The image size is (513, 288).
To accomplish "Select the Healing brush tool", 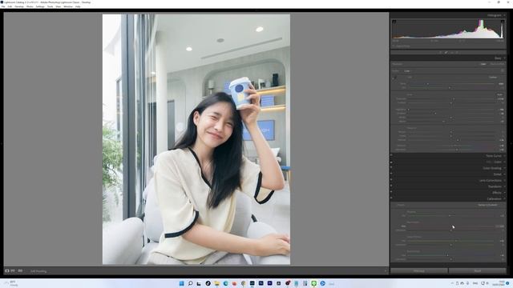I will click(446, 52).
